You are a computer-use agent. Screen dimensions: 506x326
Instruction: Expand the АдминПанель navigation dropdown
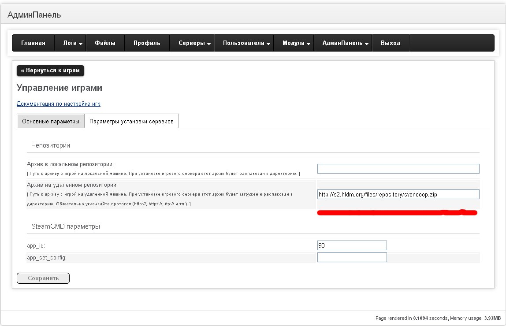[342, 43]
